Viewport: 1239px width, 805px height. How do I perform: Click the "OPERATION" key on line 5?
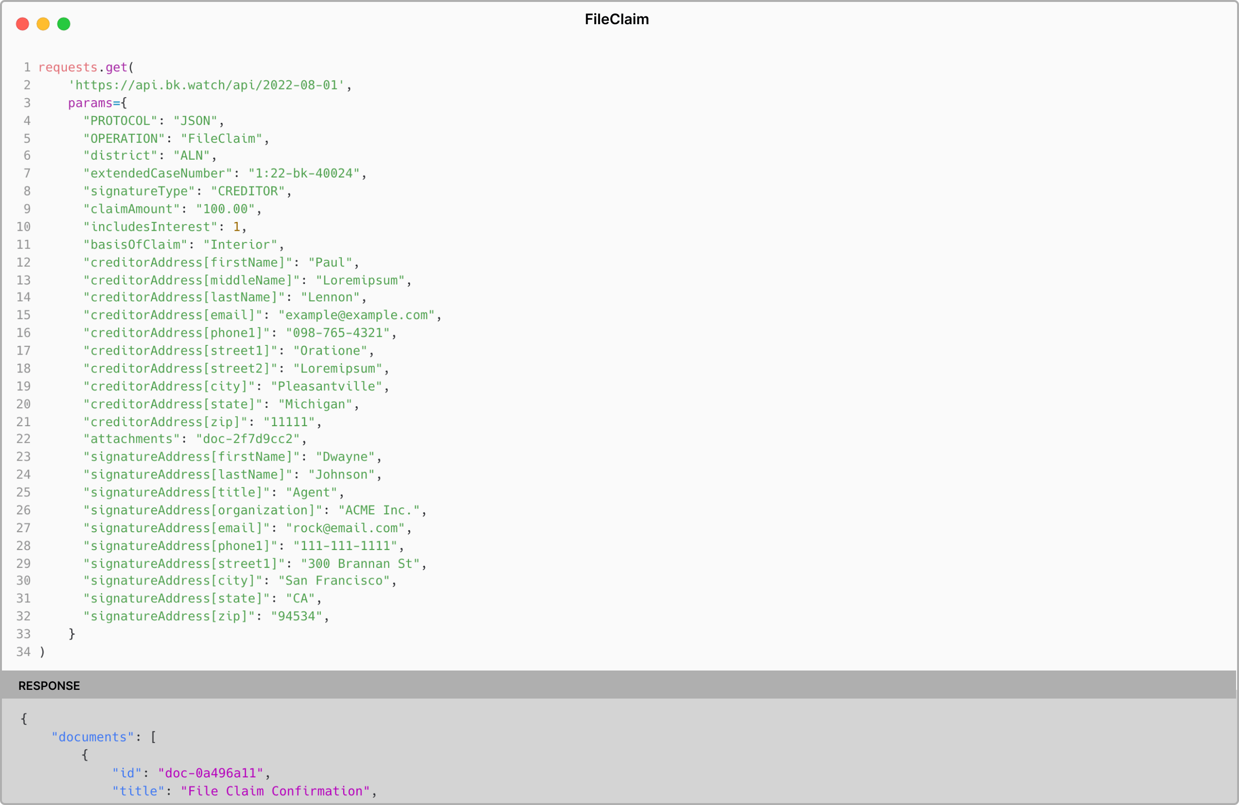pos(124,139)
